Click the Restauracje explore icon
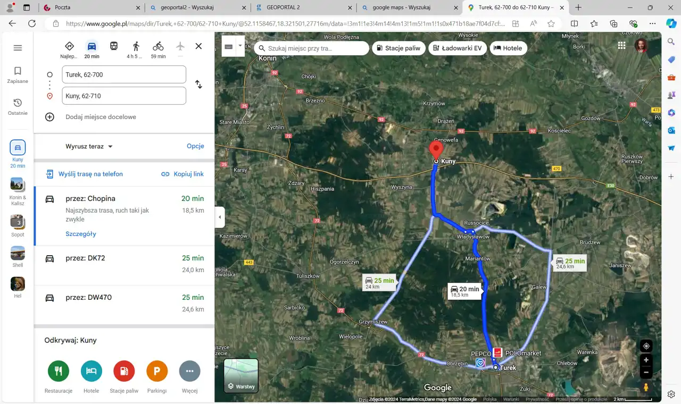This screenshot has width=681, height=404. tap(59, 371)
